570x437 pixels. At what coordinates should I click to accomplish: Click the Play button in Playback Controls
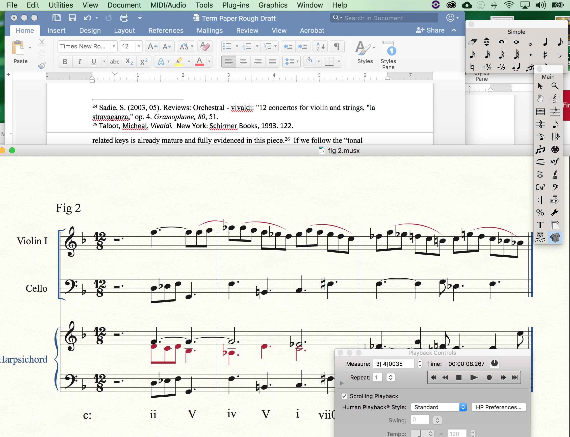coord(474,377)
